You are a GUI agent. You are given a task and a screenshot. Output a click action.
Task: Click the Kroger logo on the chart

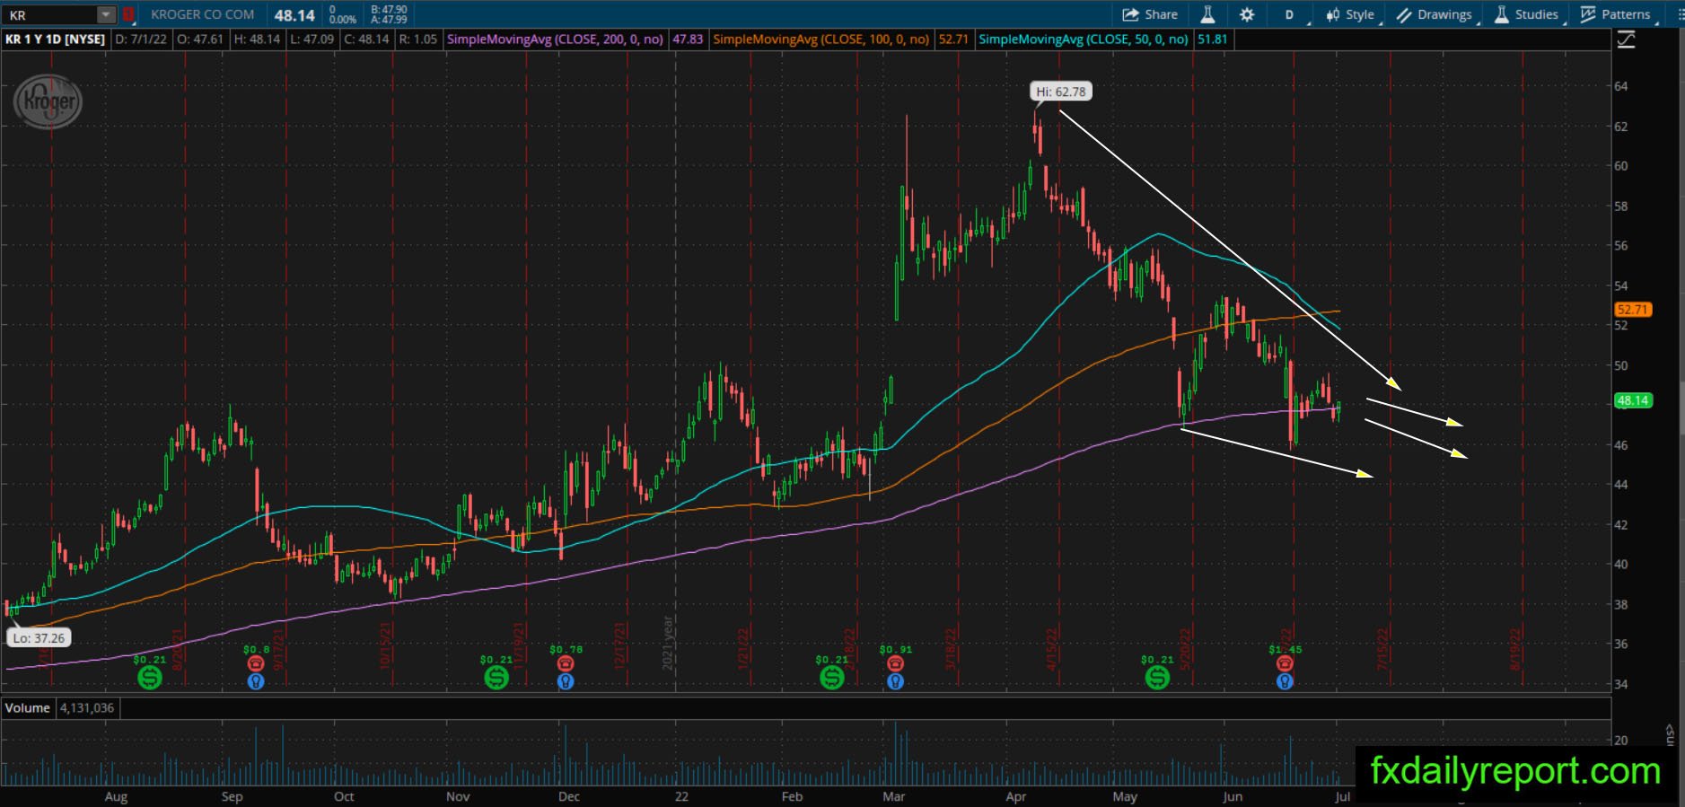coord(48,101)
